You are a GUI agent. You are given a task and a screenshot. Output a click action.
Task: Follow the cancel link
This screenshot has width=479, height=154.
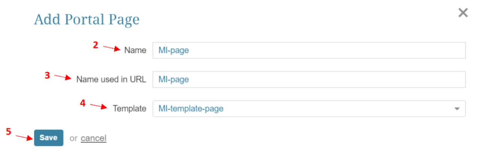coord(93,138)
